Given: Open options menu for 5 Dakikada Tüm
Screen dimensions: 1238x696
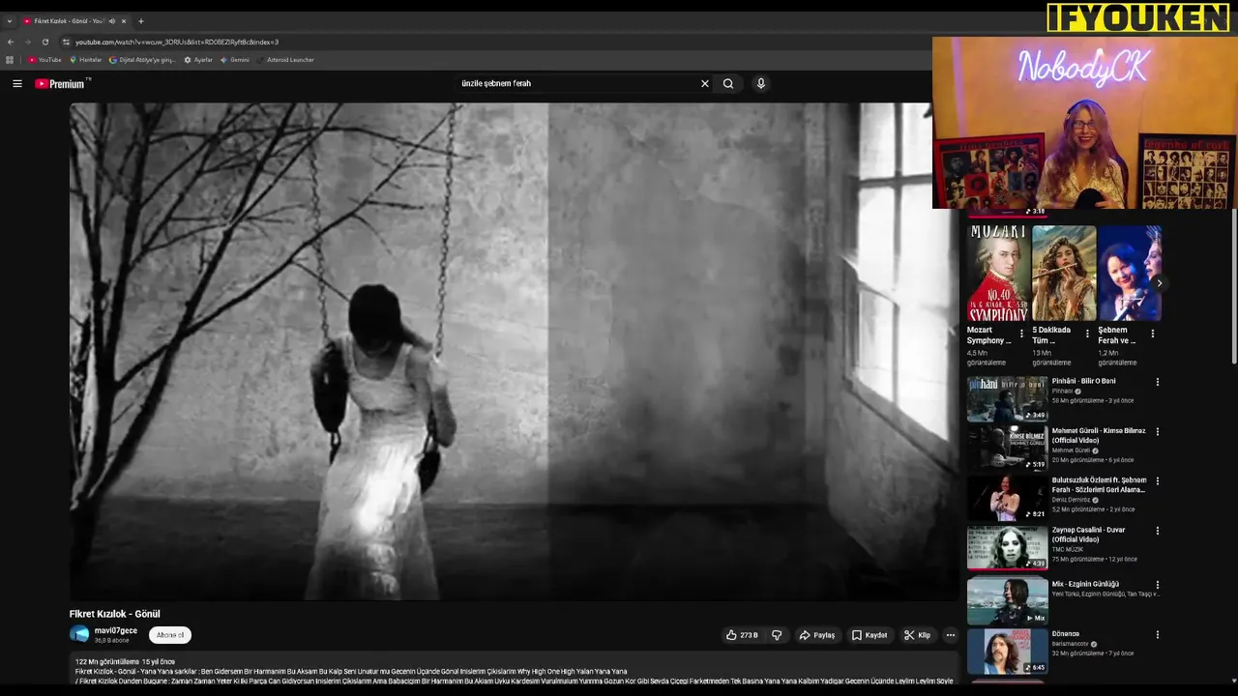Looking at the screenshot, I should (1087, 333).
